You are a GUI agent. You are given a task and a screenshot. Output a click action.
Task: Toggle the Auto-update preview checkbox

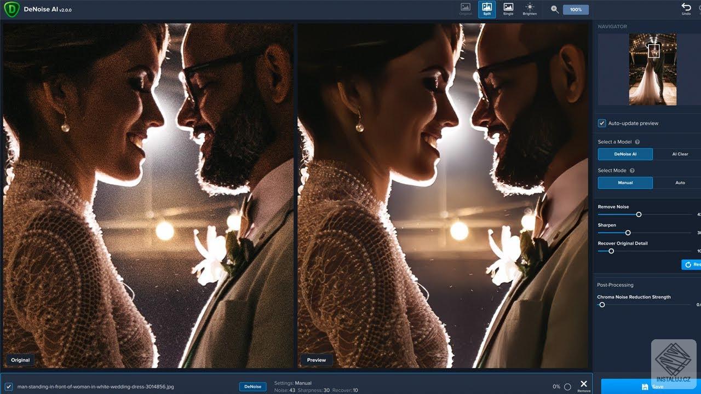(x=602, y=123)
